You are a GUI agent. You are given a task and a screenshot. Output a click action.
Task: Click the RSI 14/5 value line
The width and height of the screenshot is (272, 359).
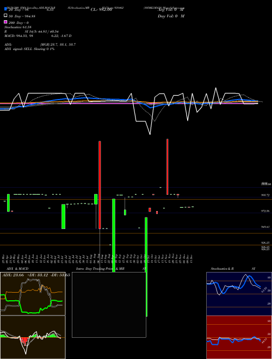(x=32, y=32)
